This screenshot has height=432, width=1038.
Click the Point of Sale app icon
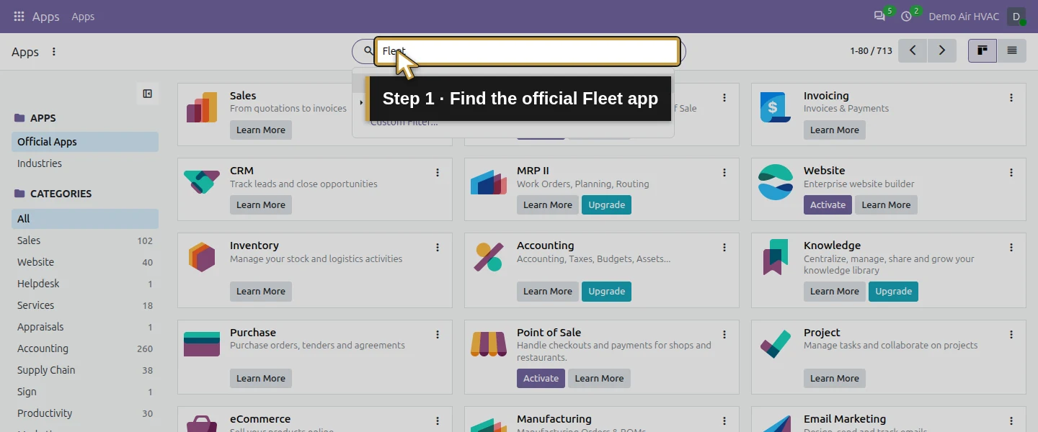point(489,344)
